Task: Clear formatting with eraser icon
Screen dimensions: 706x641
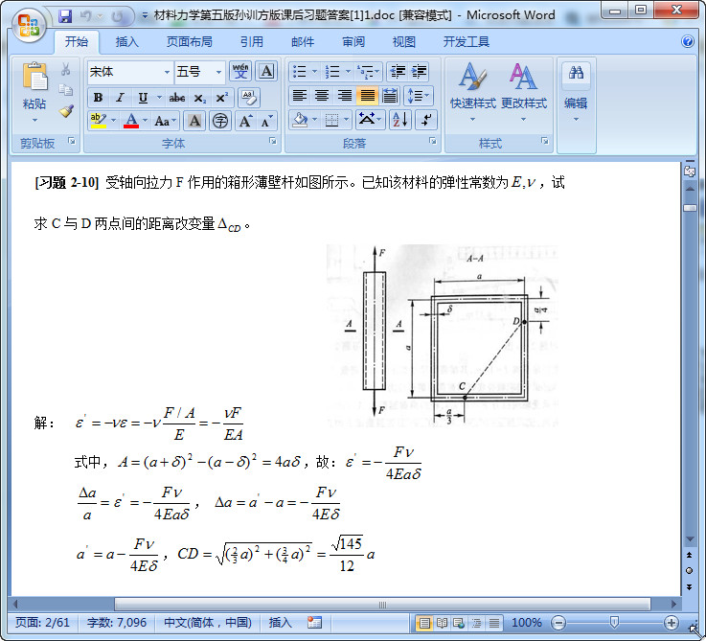Action: 248,97
